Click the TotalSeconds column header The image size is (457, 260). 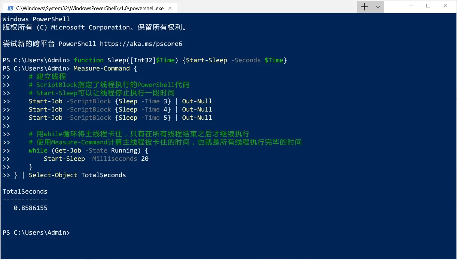[x=25, y=191]
